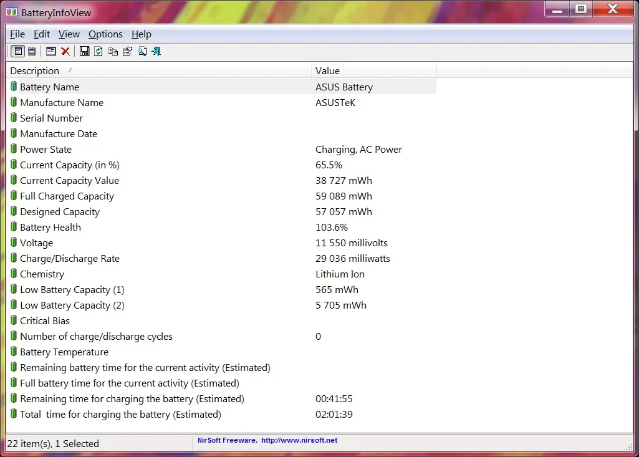Click the Lithium Ion value
The image size is (639, 457).
click(x=340, y=274)
